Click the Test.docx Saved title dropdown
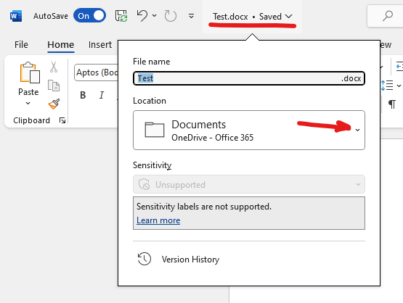This screenshot has height=303, width=403. tap(253, 17)
